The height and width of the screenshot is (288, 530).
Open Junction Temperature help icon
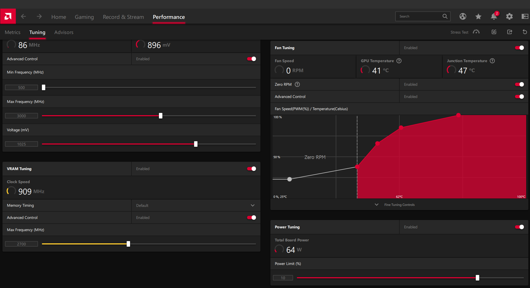(x=492, y=61)
